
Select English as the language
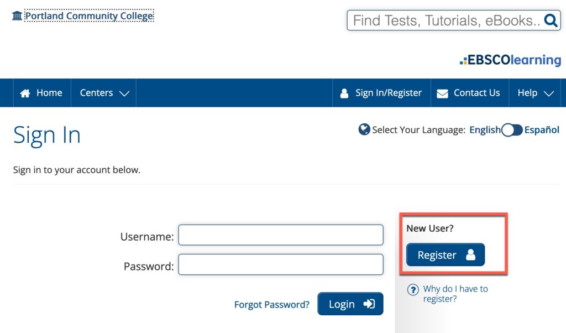[x=485, y=130]
